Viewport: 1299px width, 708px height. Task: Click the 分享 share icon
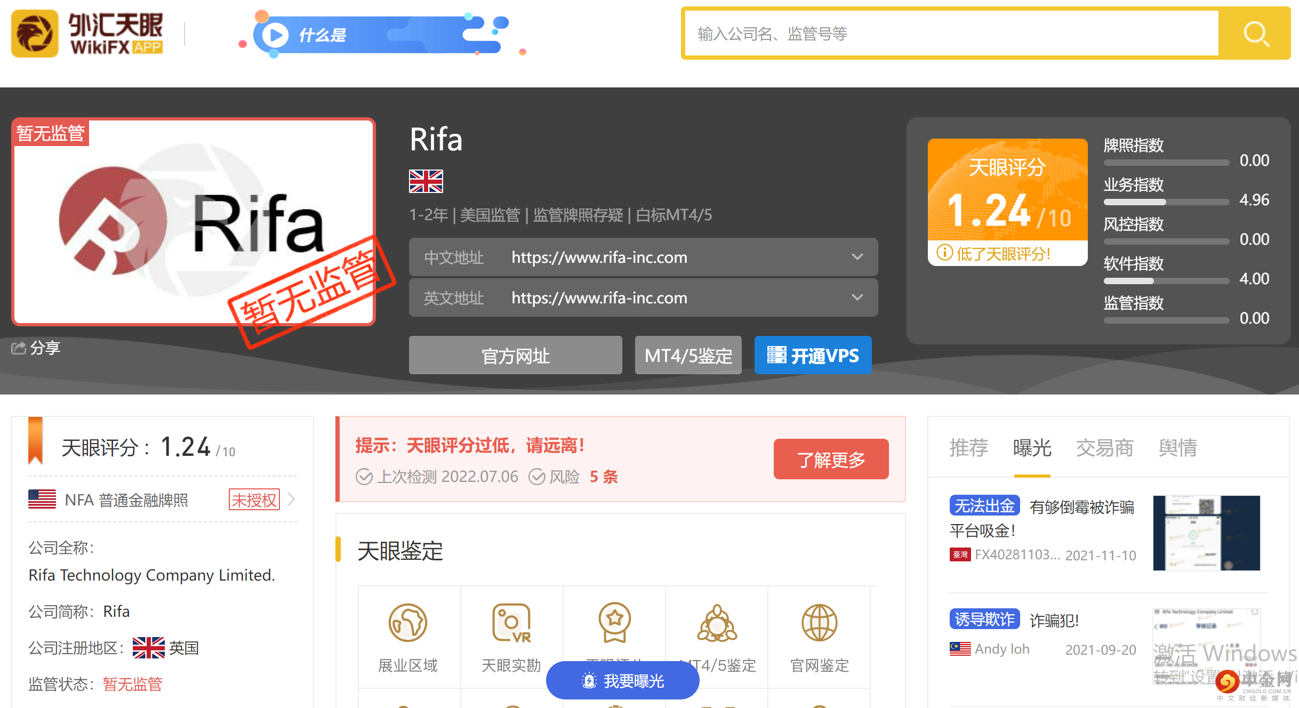(x=19, y=348)
